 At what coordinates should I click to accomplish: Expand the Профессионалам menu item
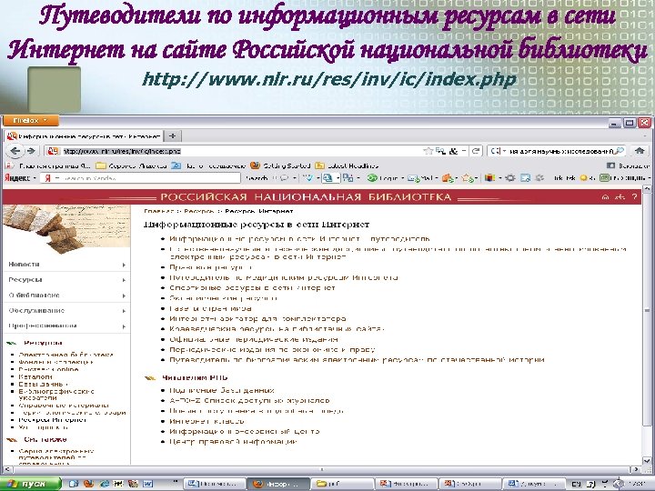coord(66,326)
